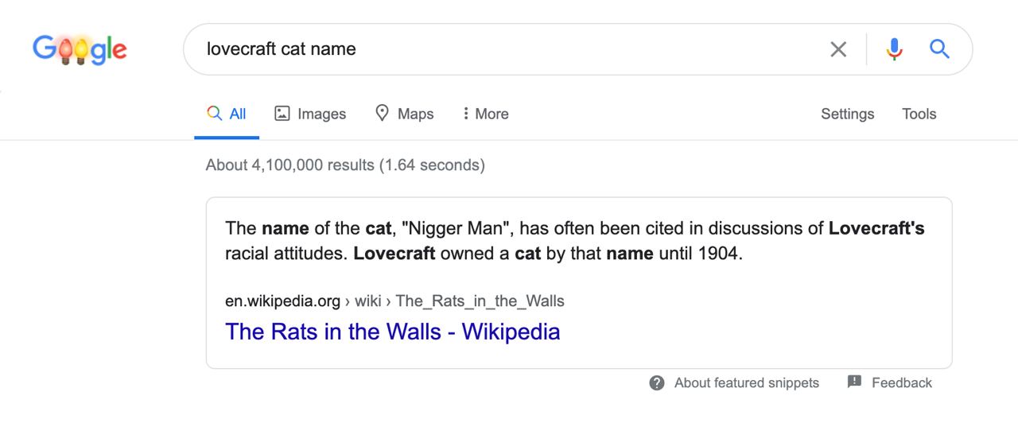Open The Rats in the Walls Wikipedia link
This screenshot has height=423, width=1018.
[x=393, y=332]
